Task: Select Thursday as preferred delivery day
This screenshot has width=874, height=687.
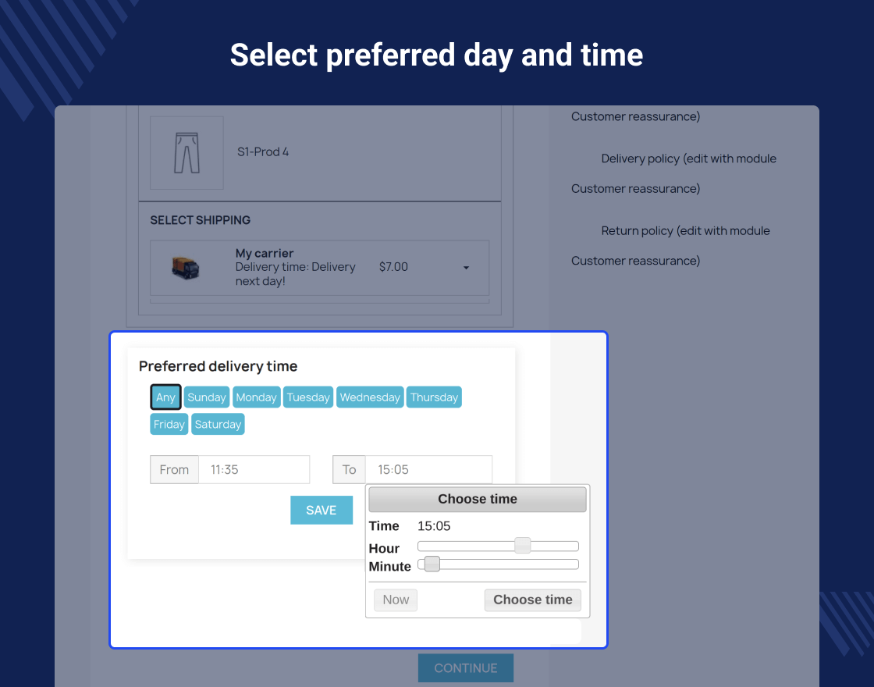Action: (x=434, y=397)
